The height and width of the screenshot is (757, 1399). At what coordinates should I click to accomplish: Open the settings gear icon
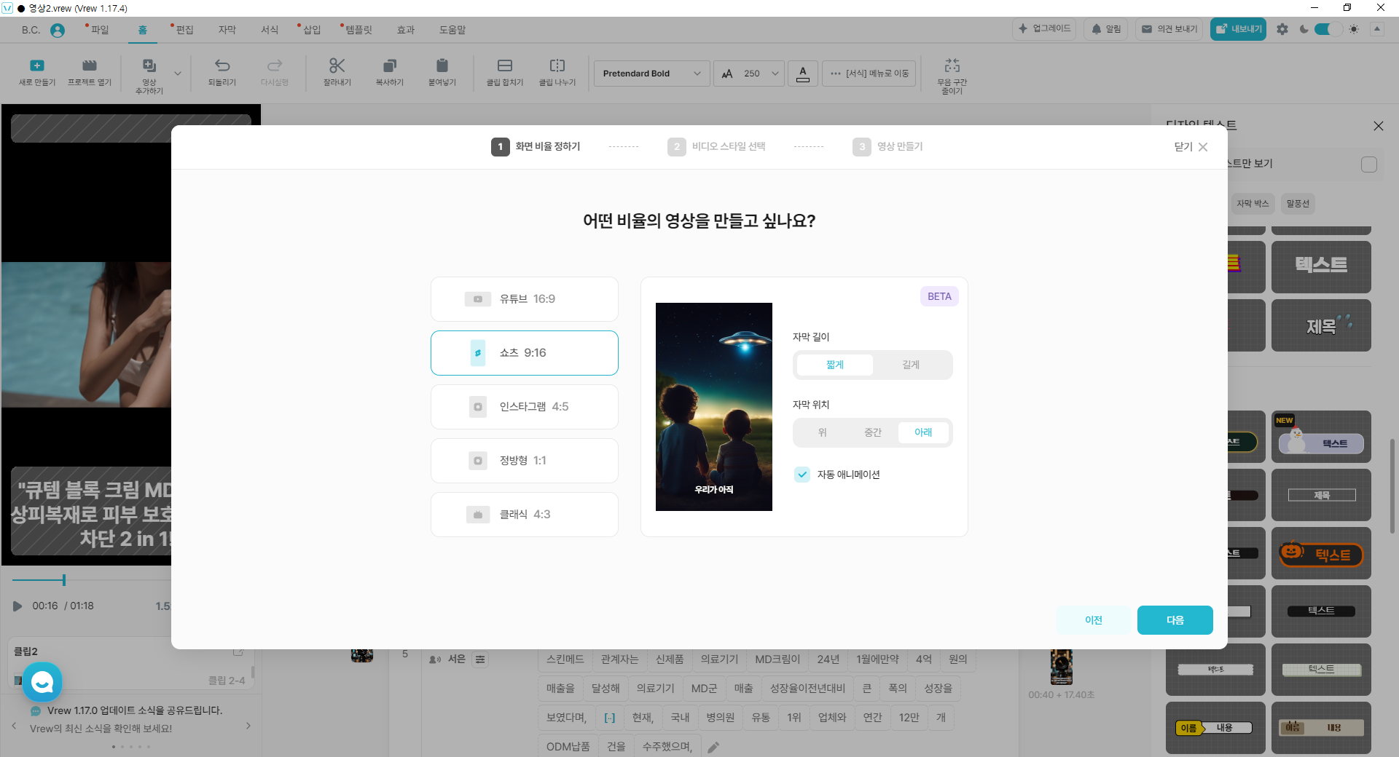coord(1282,29)
